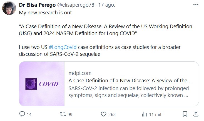Like the tweet with heart icon
Viewport: 204px width, 121px height.
coord(103,114)
